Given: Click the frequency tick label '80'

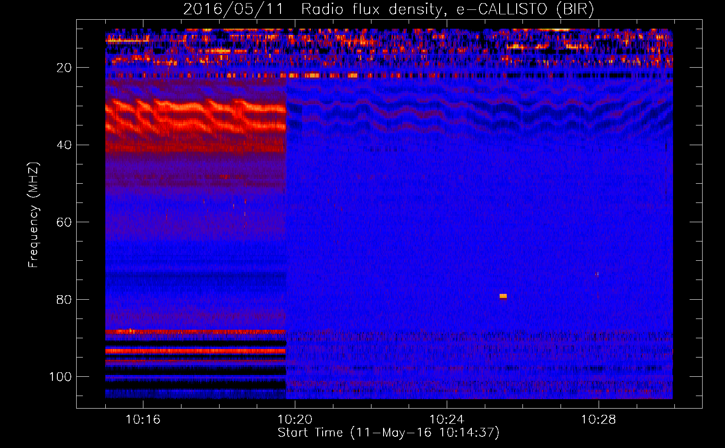Looking at the screenshot, I should (64, 300).
